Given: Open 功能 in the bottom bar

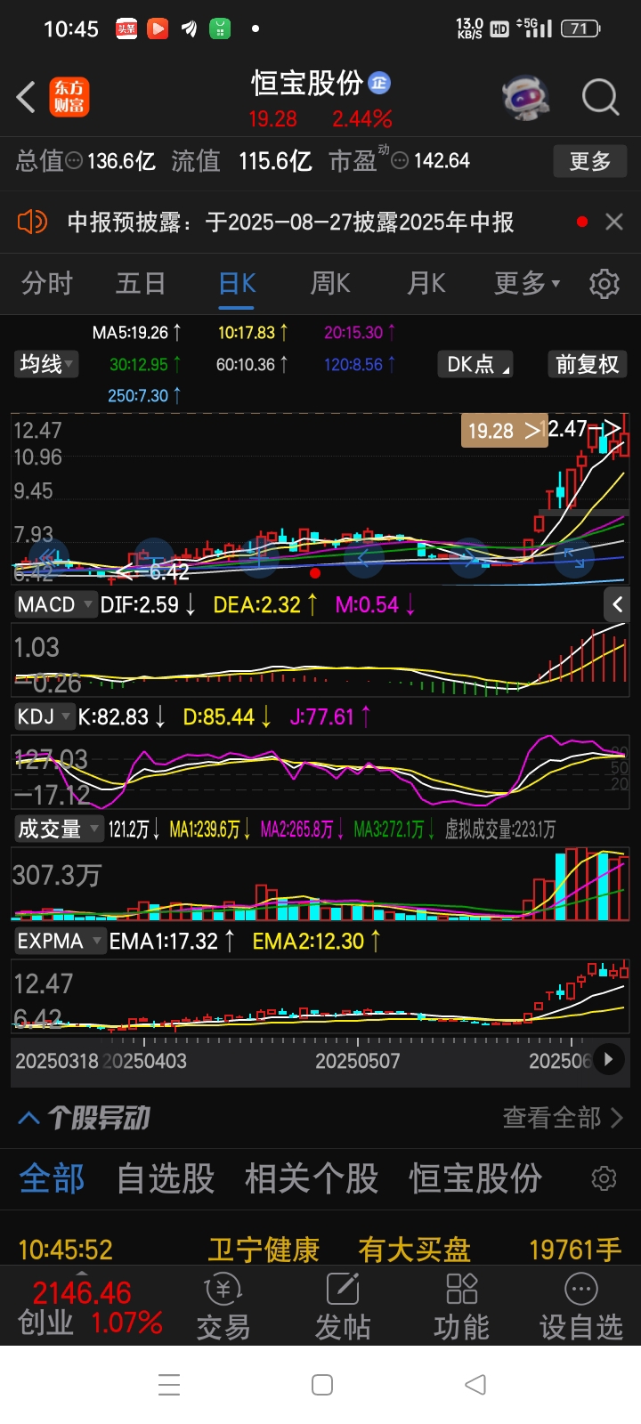Looking at the screenshot, I should point(461,1307).
